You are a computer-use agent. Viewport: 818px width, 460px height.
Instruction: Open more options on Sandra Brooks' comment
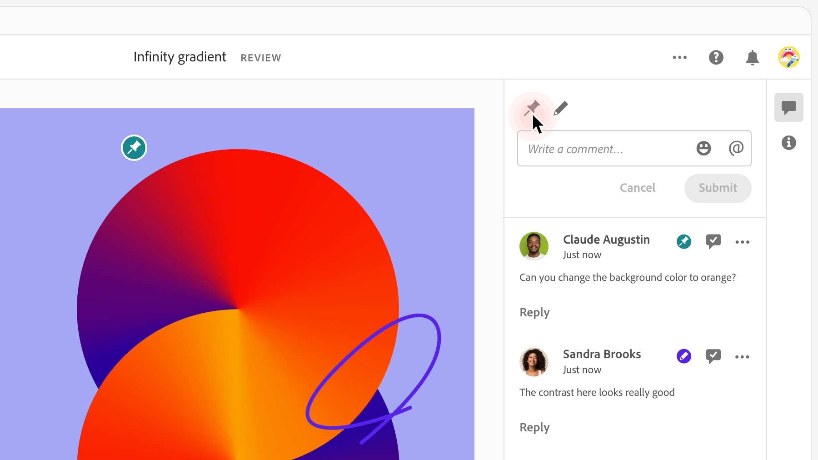coord(743,357)
